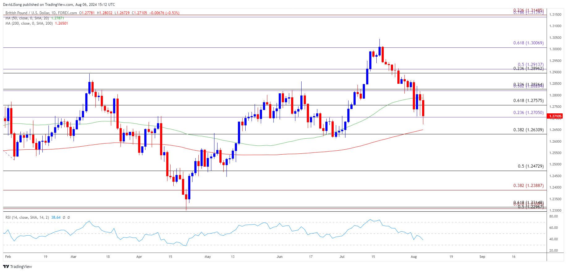Click the Sep label on the time axis
This screenshot has height=272, width=567.
pos(482,257)
